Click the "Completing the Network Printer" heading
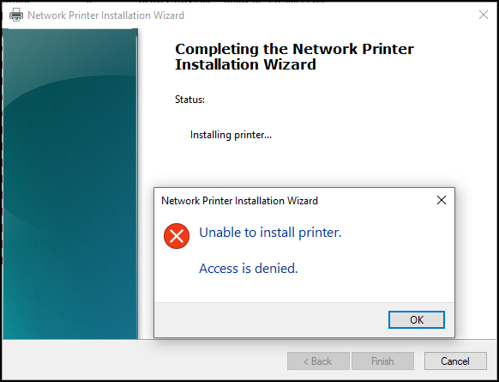This screenshot has height=382, width=499. pos(294,49)
